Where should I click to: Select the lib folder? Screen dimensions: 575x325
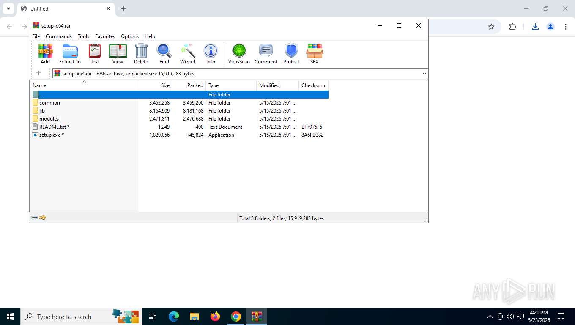pos(42,111)
